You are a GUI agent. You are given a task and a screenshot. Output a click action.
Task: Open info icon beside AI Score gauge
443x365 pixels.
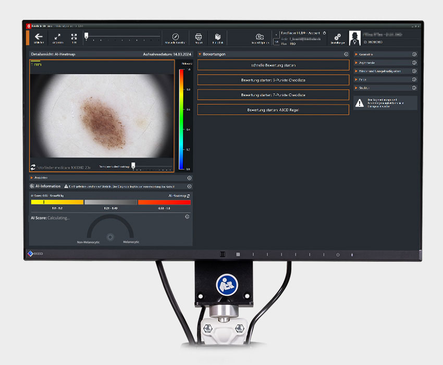[187, 216]
